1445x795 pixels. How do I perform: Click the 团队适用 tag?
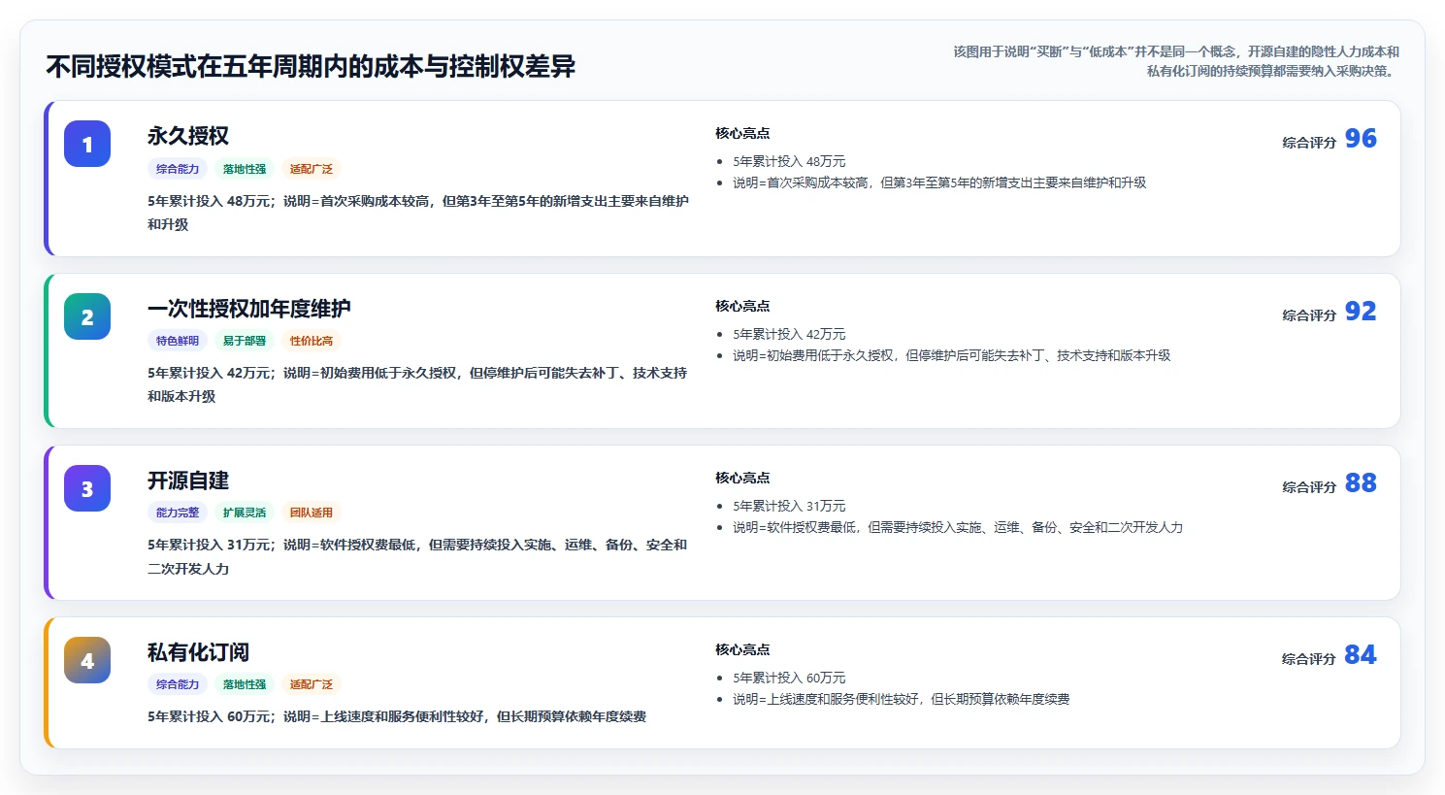[312, 513]
